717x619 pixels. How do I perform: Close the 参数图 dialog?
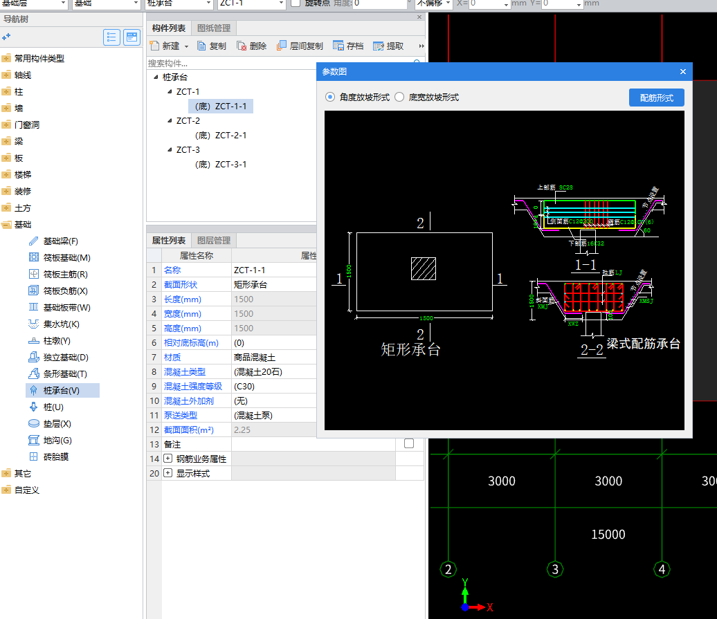coord(682,72)
